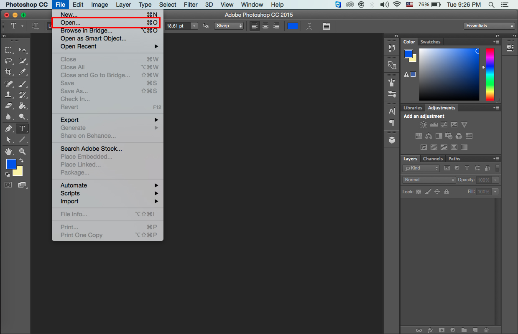The image size is (518, 334).
Task: Choose Open... from the File menu
Action: [x=107, y=23]
